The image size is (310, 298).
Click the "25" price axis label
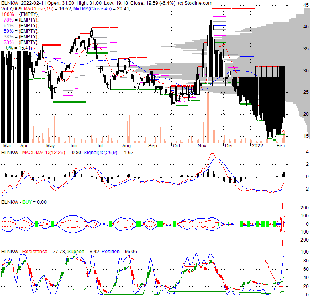coord(306,92)
